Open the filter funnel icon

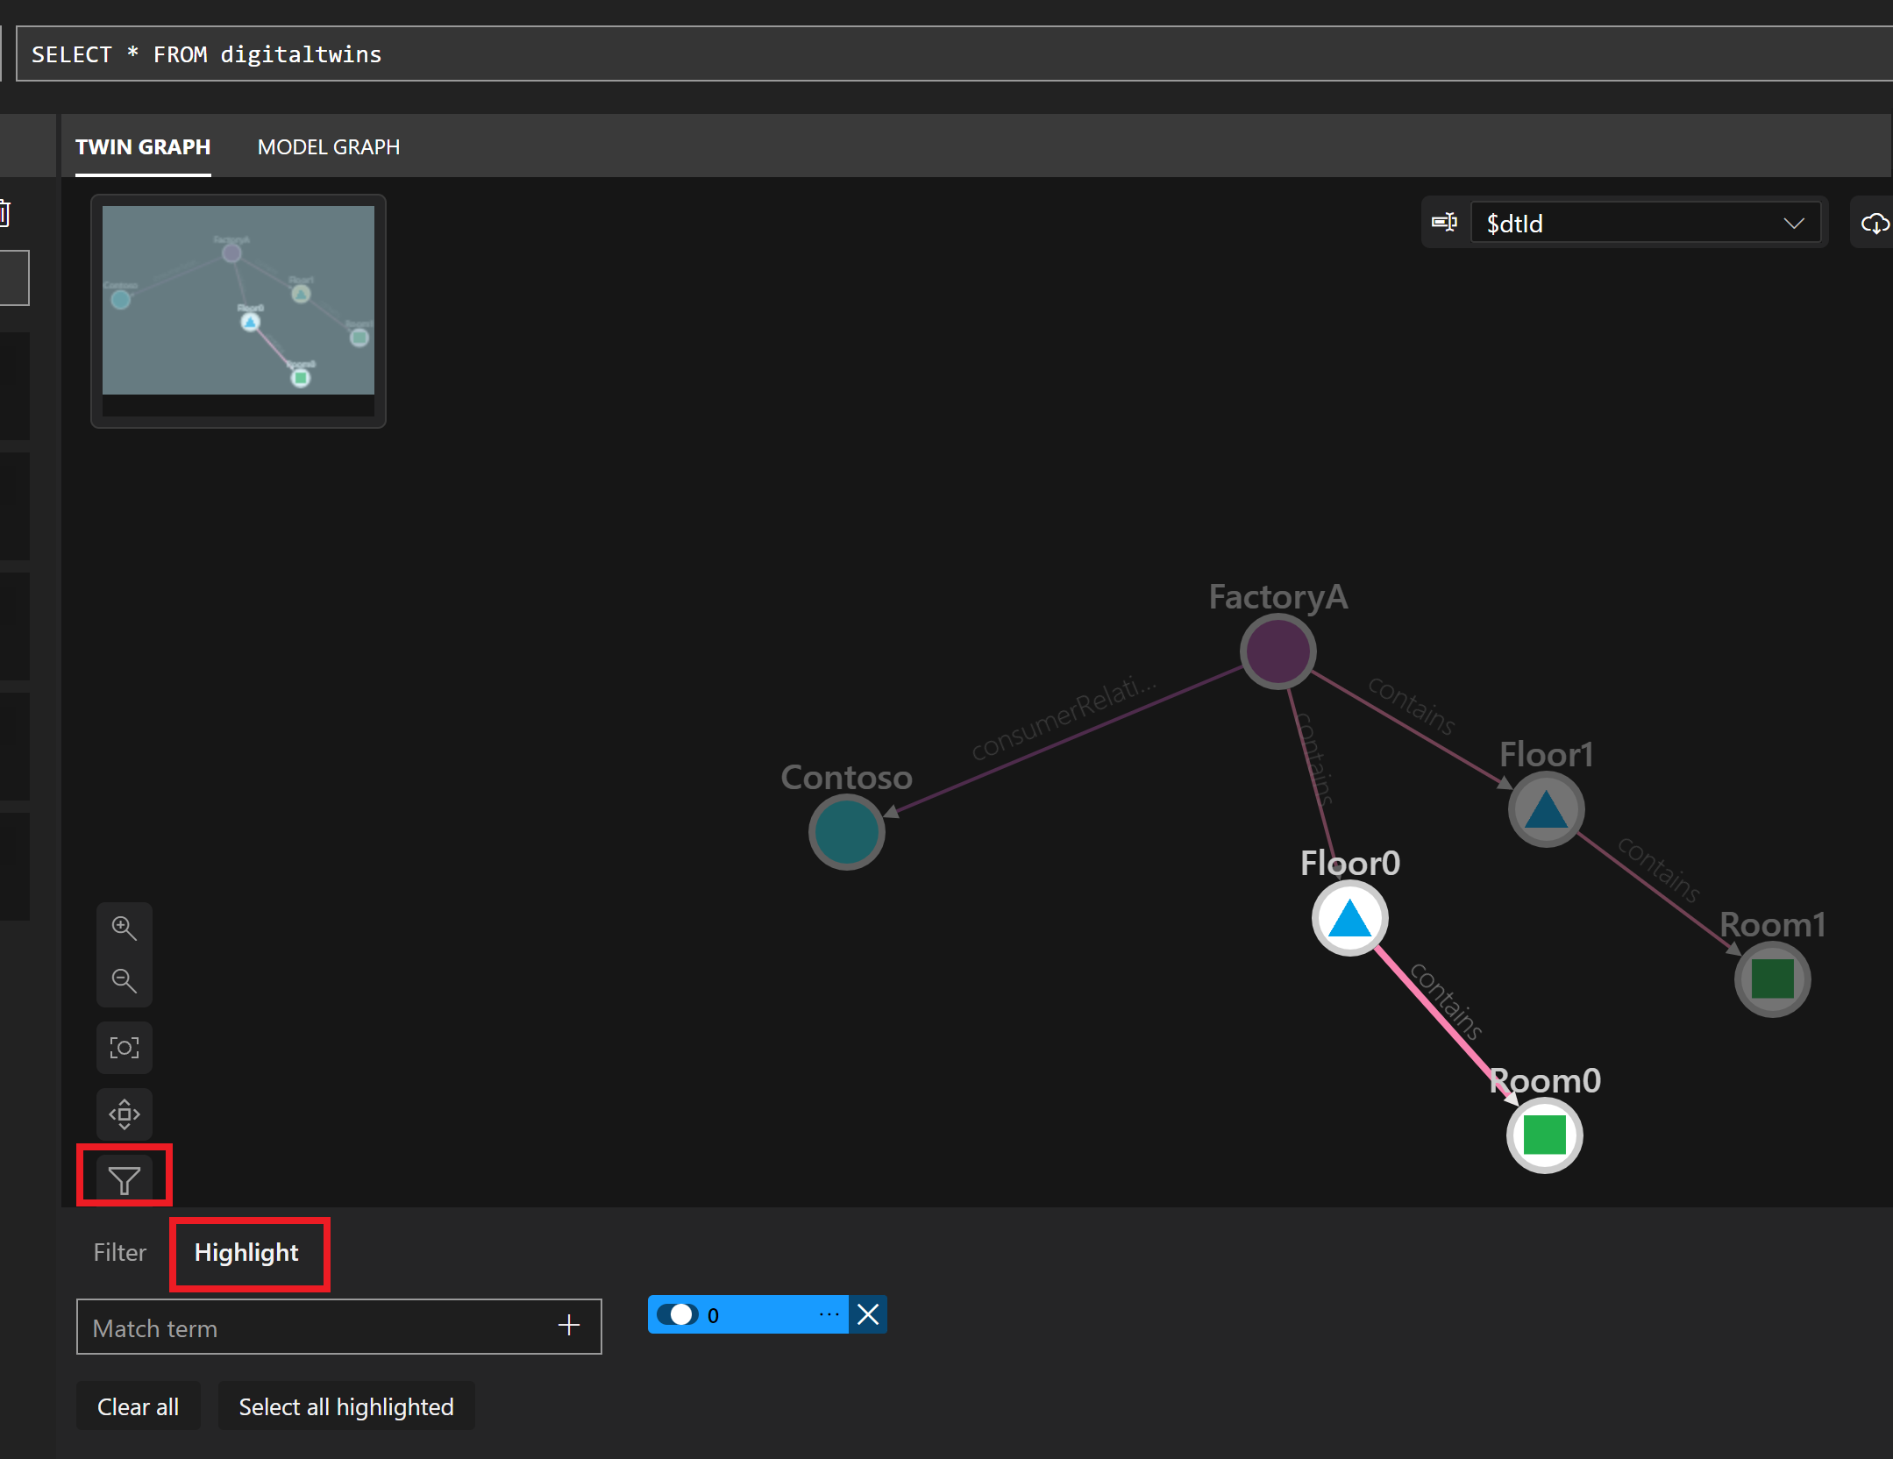(x=124, y=1179)
